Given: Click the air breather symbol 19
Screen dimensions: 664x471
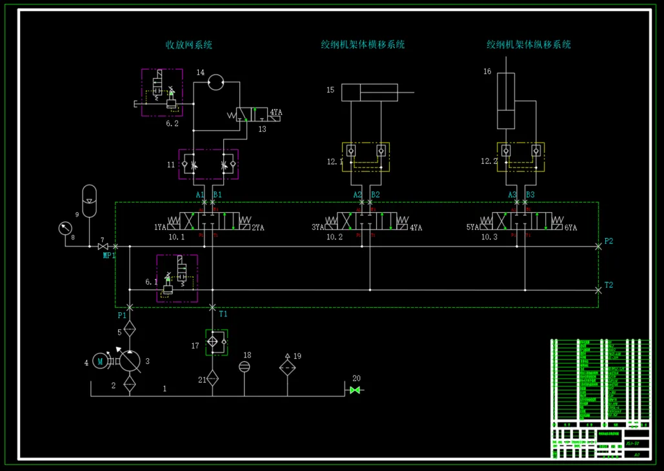Looking at the screenshot, I should (288, 366).
